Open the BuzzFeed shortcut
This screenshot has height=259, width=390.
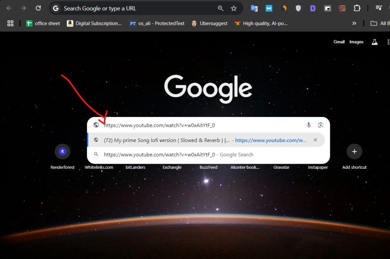tap(208, 167)
